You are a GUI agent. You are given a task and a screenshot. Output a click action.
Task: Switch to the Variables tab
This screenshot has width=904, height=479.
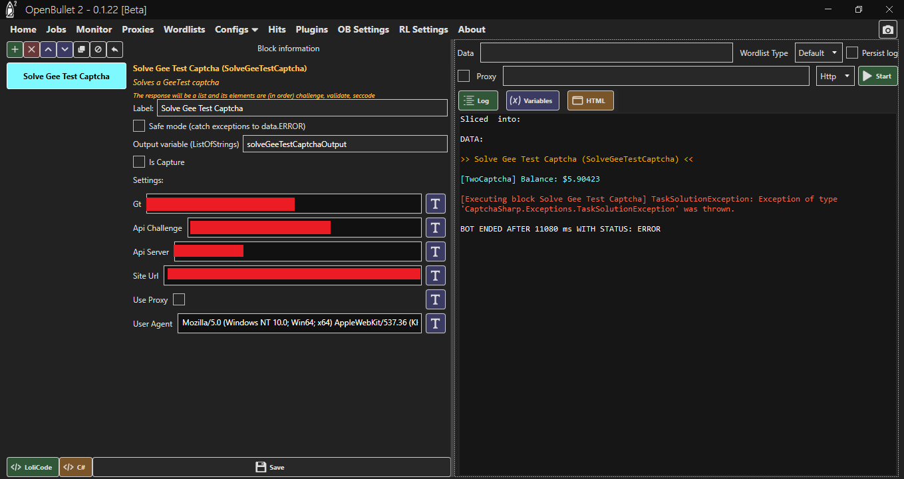[532, 100]
